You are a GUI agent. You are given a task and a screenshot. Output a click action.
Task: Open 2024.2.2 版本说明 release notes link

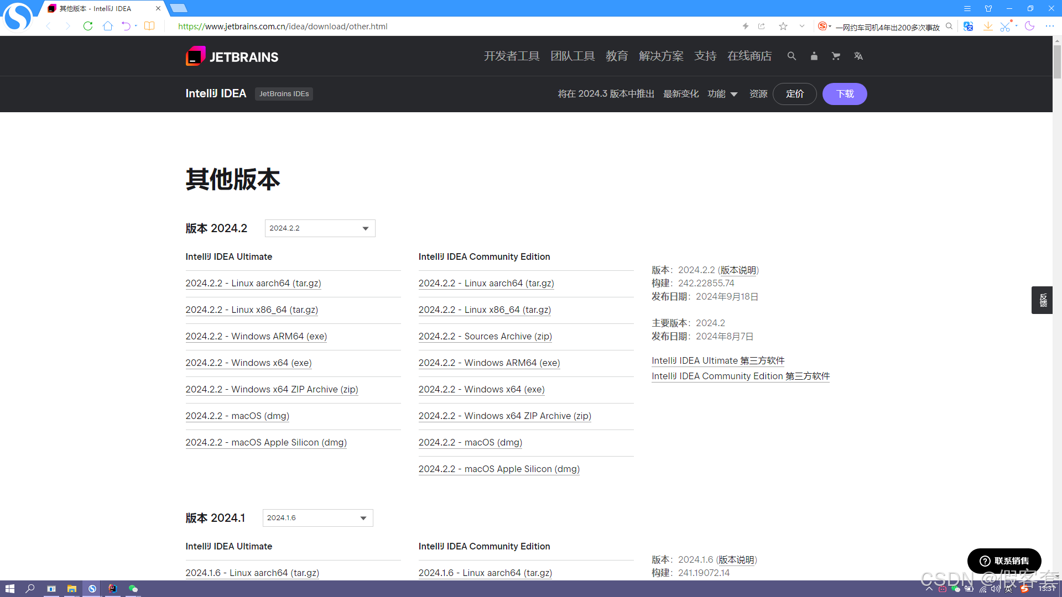(x=738, y=270)
